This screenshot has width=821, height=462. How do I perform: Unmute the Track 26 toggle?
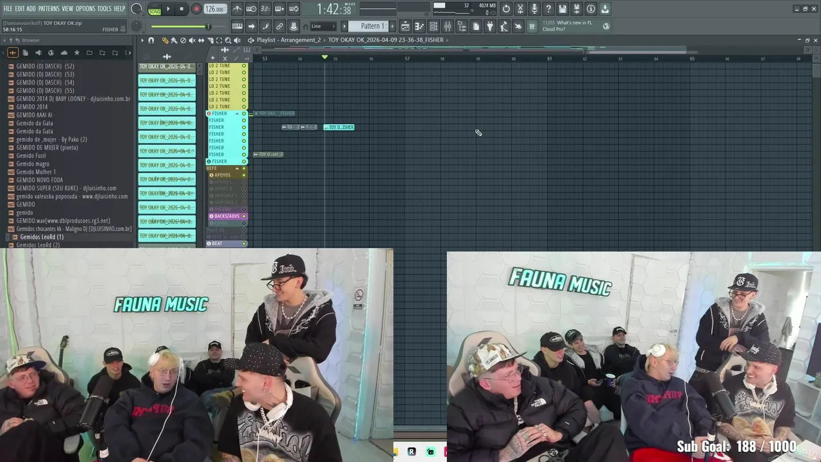point(244,230)
